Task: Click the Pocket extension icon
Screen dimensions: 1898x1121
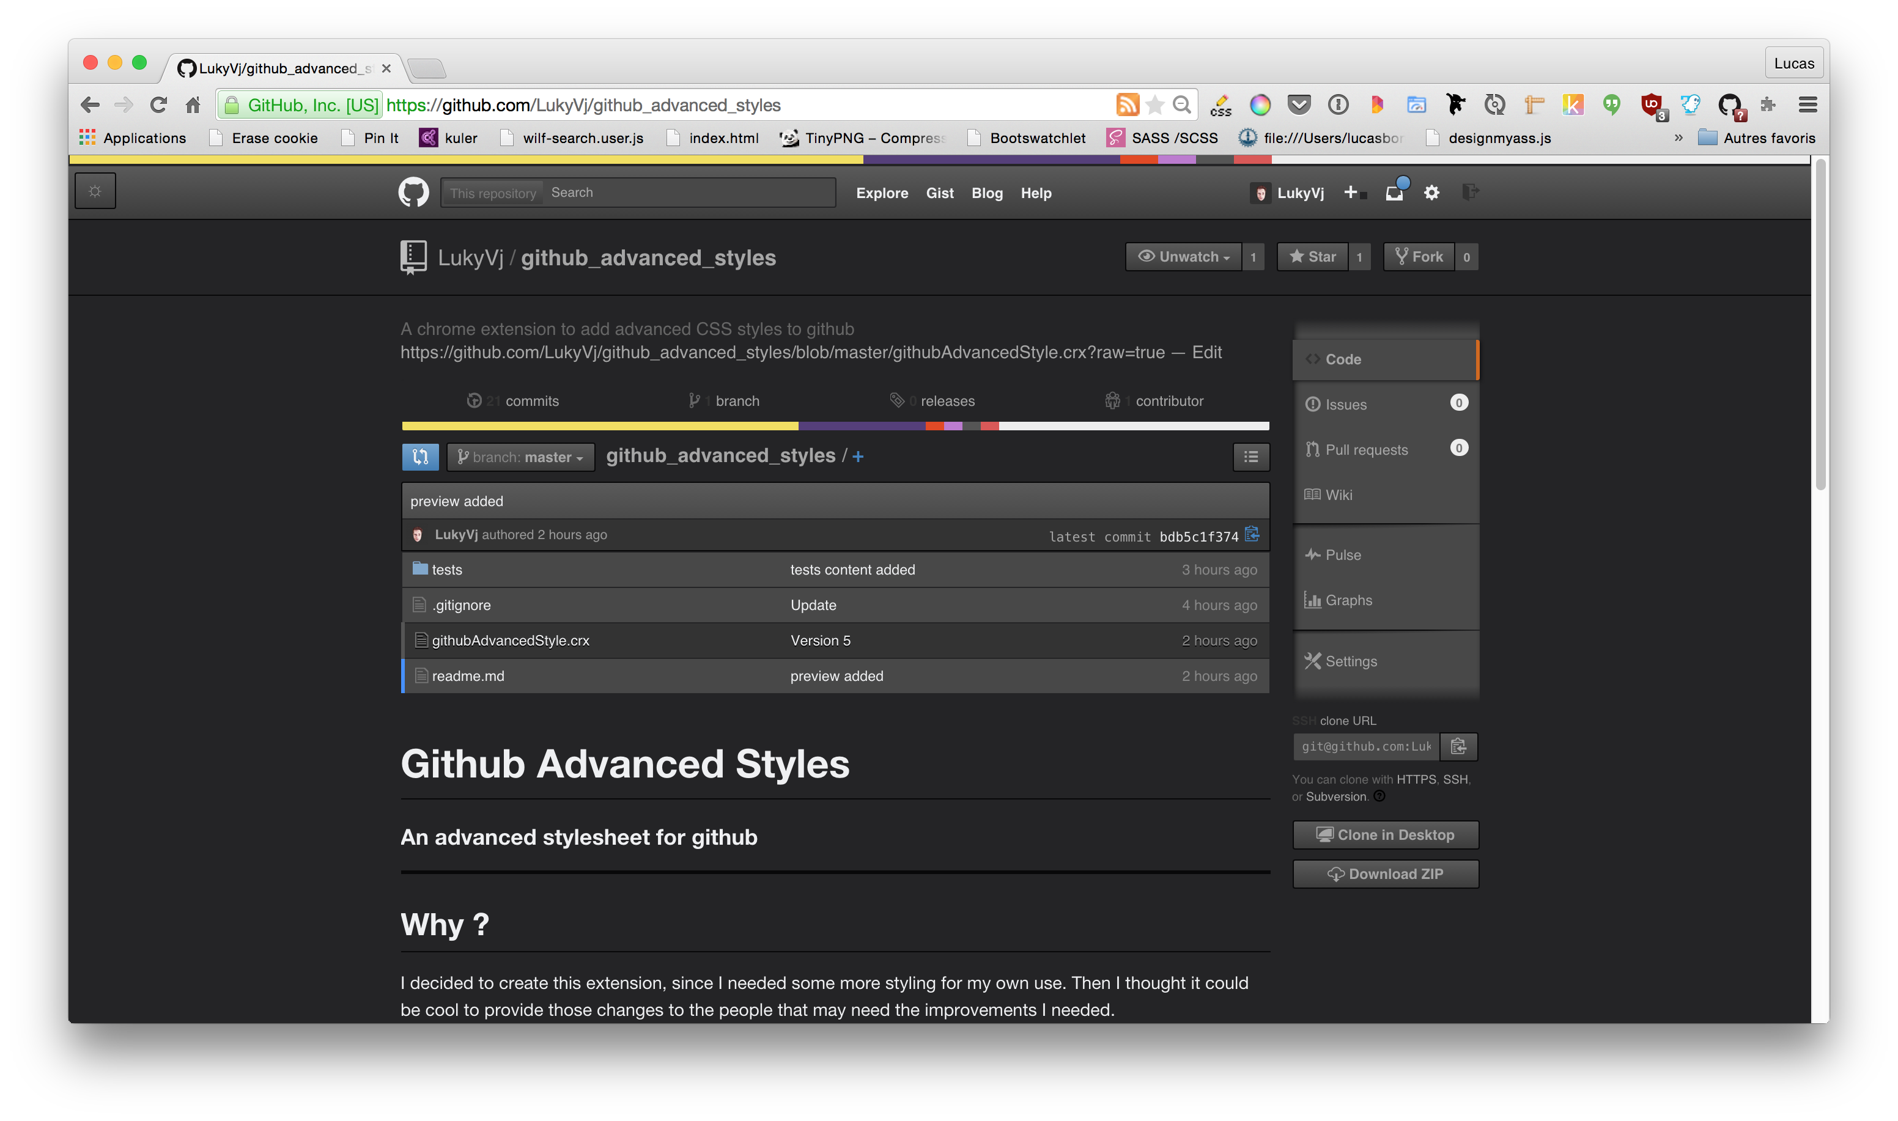Action: pos(1299,105)
